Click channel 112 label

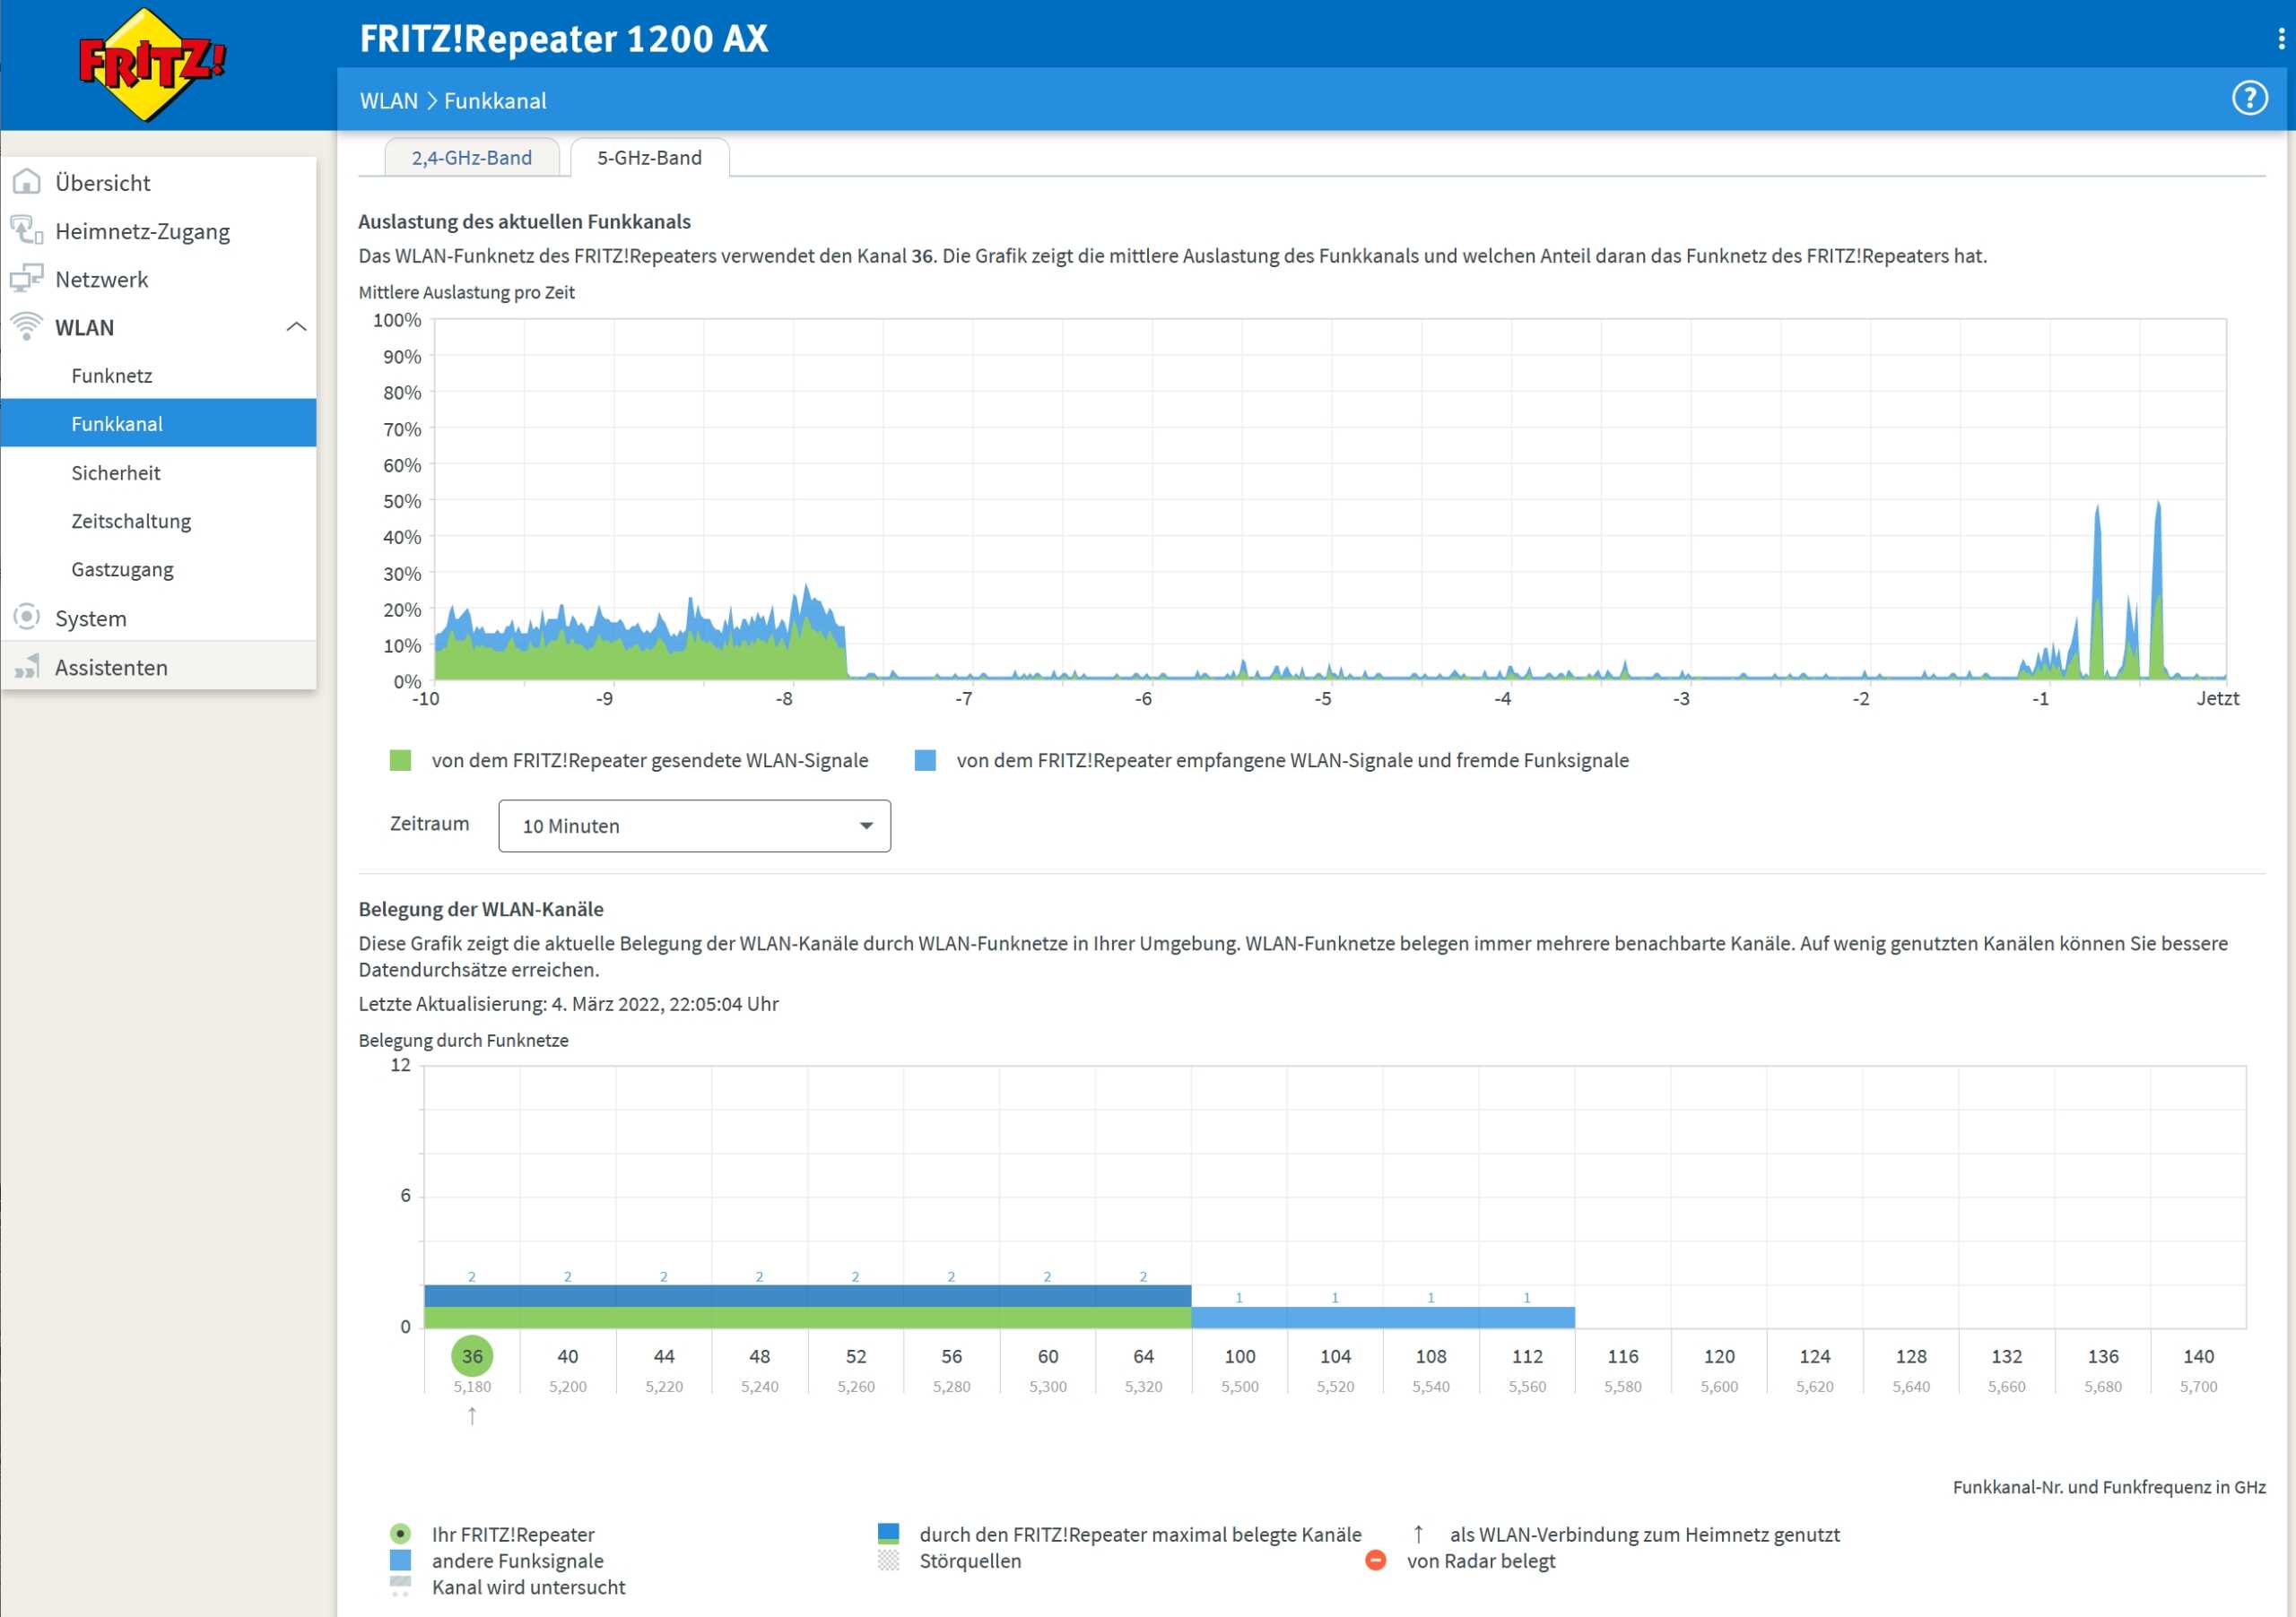pos(1527,1356)
